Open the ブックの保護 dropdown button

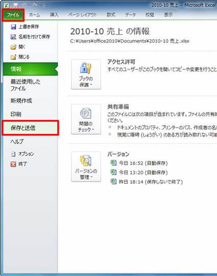pyautogui.click(x=86, y=74)
